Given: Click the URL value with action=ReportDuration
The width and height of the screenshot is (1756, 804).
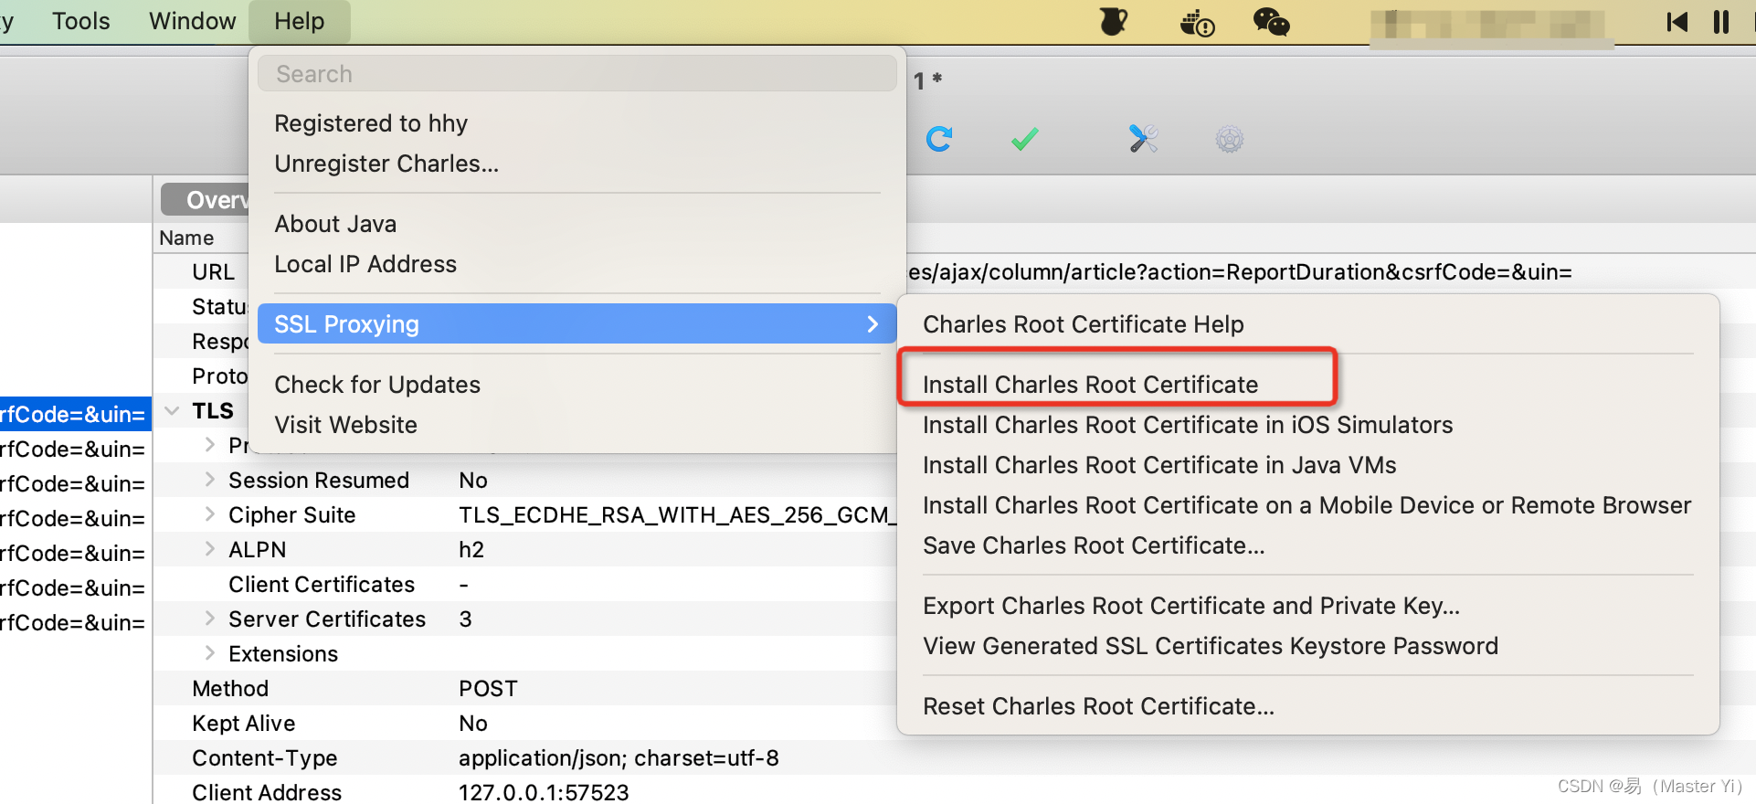Looking at the screenshot, I should click(1240, 272).
